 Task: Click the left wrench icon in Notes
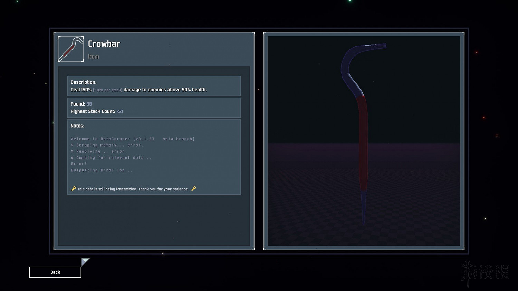[x=73, y=189]
